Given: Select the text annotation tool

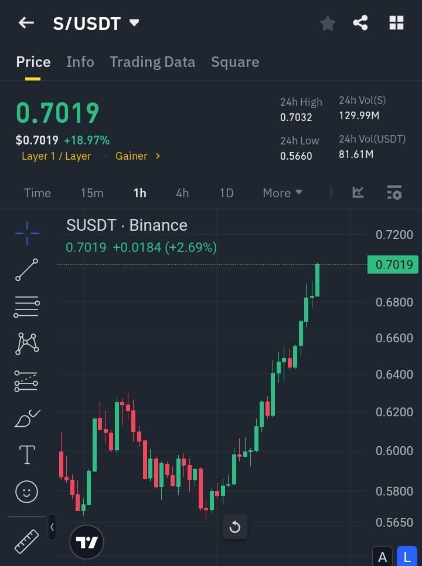Looking at the screenshot, I should click(27, 454).
